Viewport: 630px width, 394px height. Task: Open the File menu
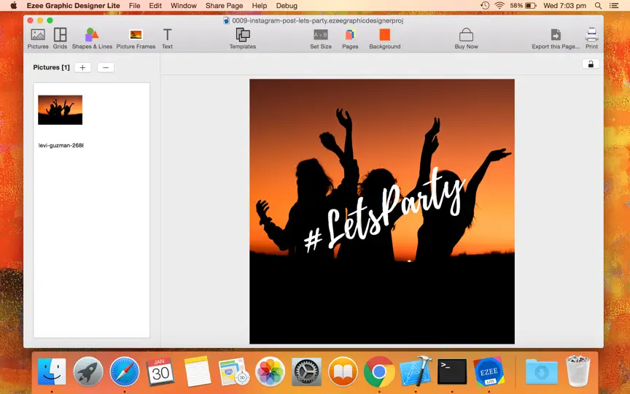point(135,6)
